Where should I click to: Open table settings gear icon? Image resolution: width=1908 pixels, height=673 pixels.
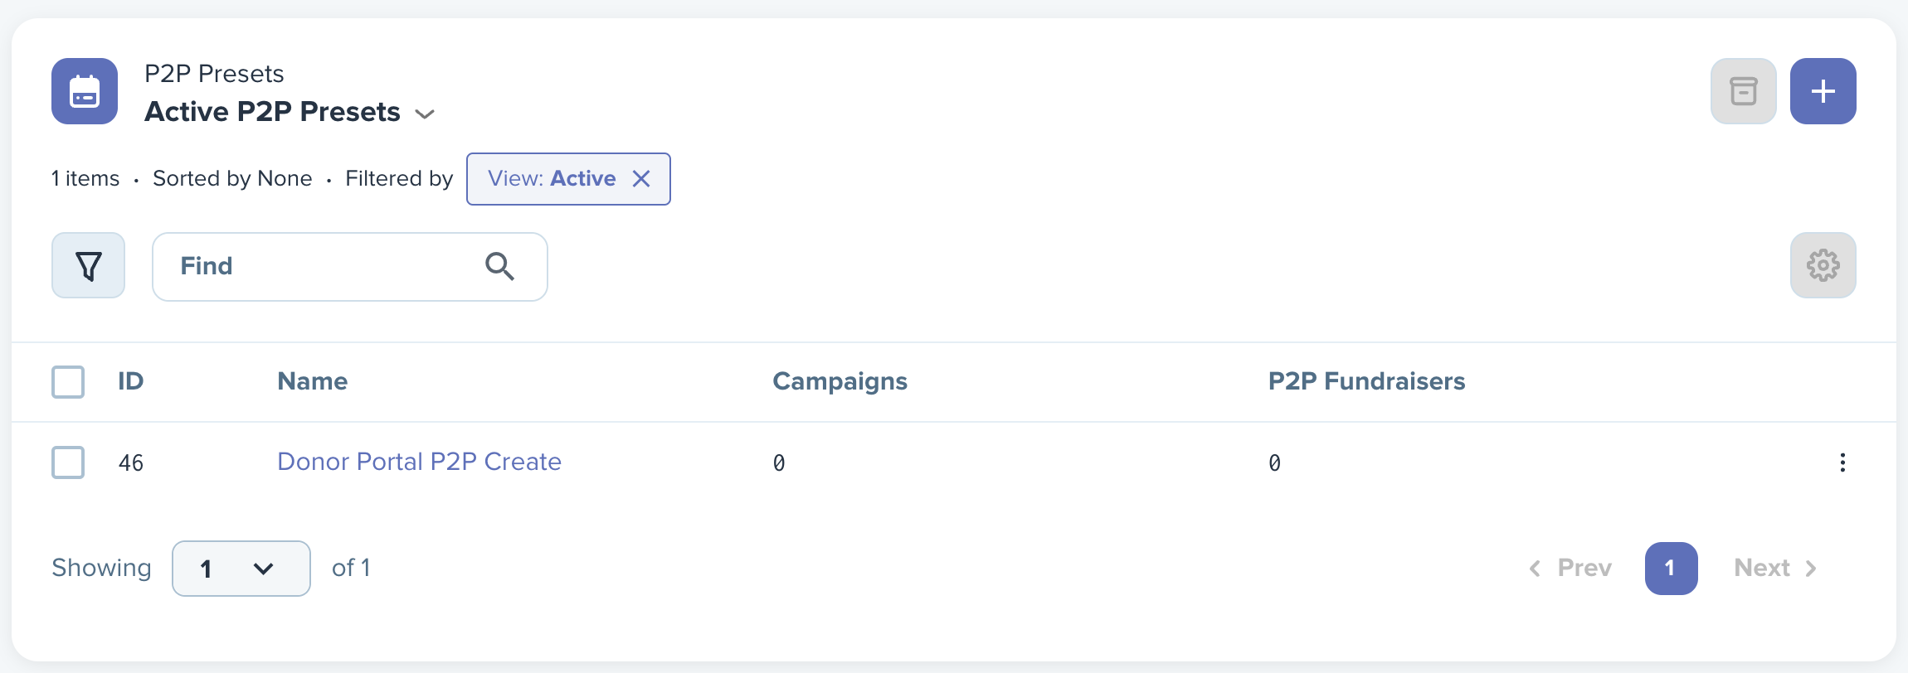click(x=1823, y=265)
